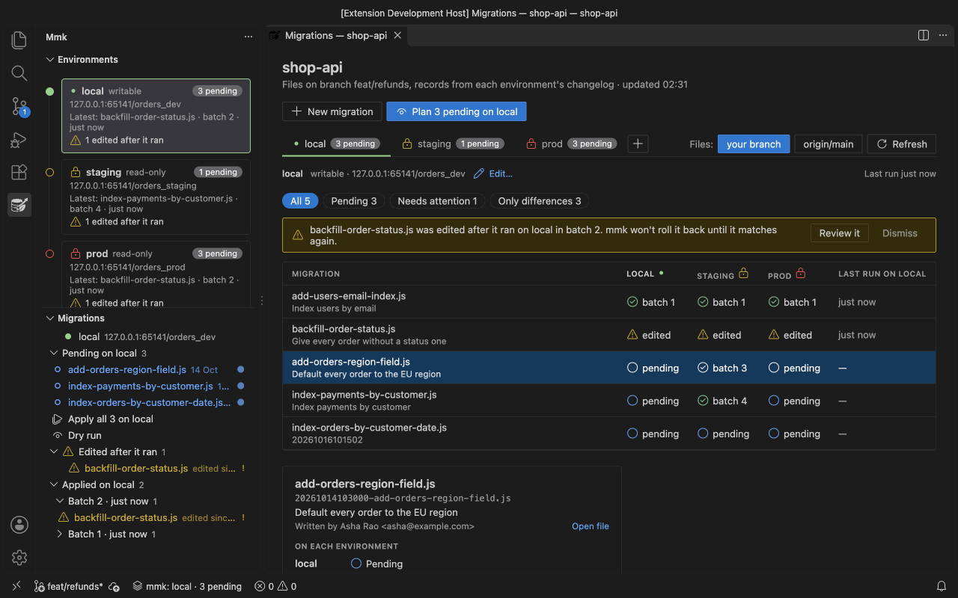This screenshot has width=958, height=598.
Task: Open editor more actions ellipsis
Action: (943, 35)
